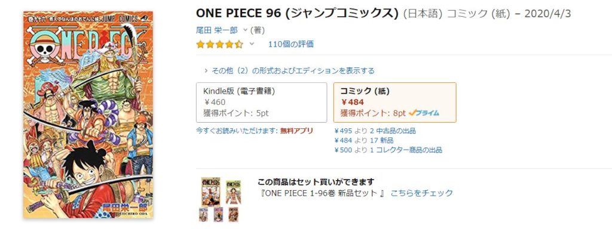Image resolution: width=612 pixels, height=229 pixels.
Task: Click the second set volume thumbnail on the right
Action: (234, 192)
